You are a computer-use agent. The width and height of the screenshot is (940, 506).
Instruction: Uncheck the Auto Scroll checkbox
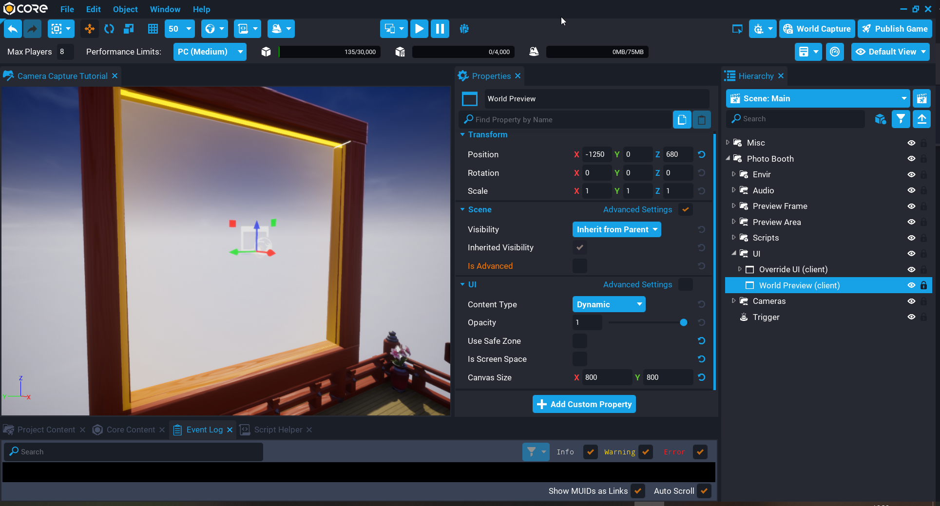(704, 491)
